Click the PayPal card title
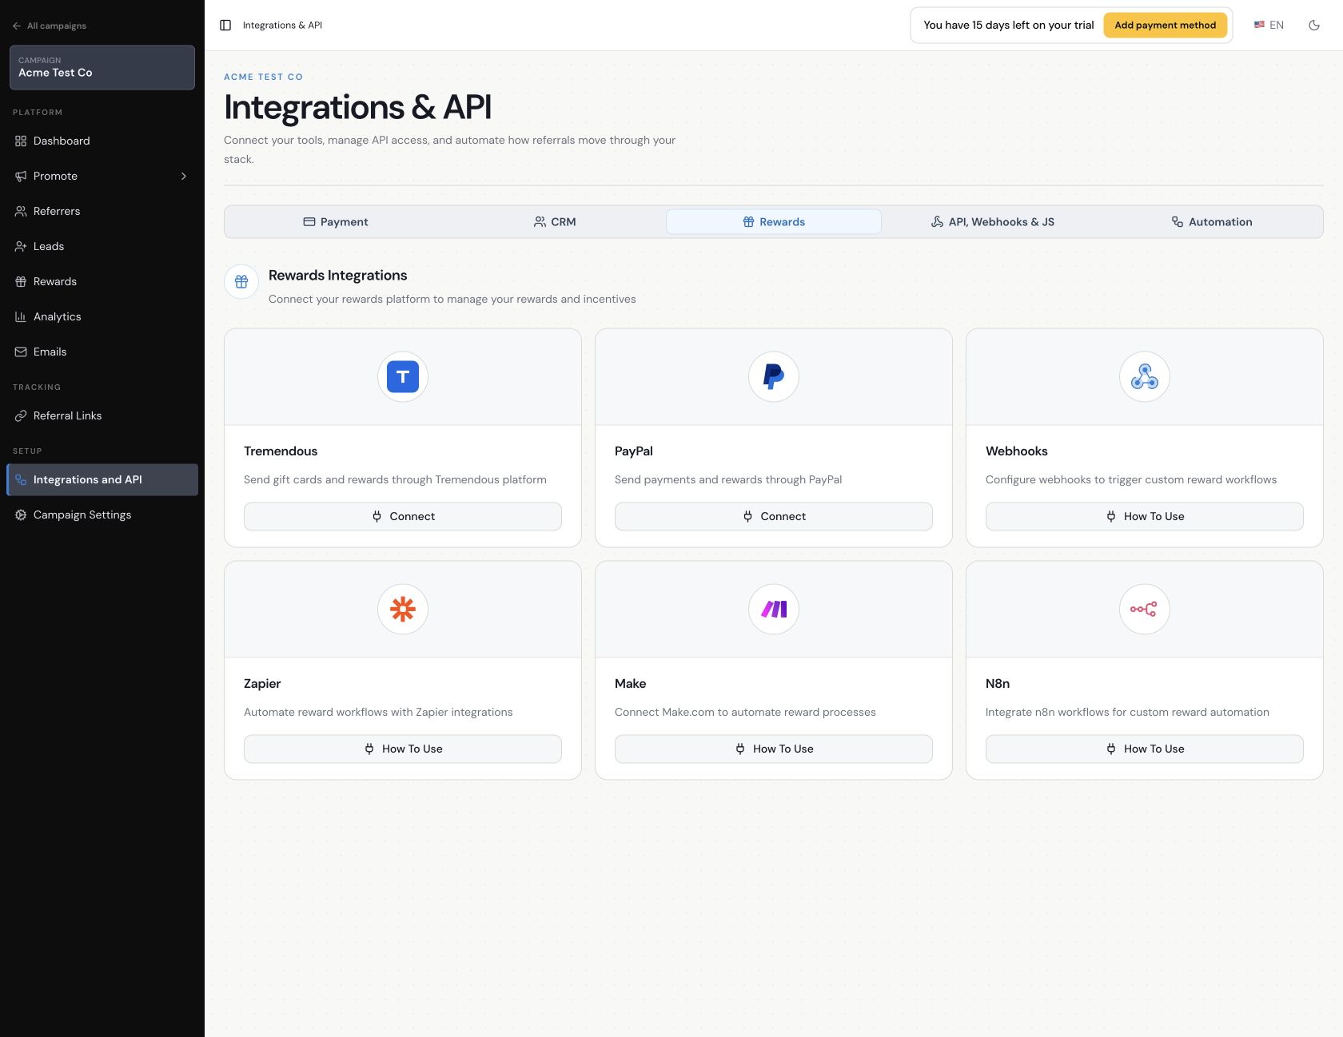 coord(634,451)
